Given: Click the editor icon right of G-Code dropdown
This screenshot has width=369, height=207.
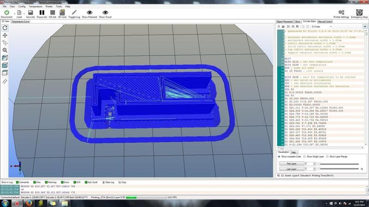Looking at the screenshot, I should coord(365,27).
